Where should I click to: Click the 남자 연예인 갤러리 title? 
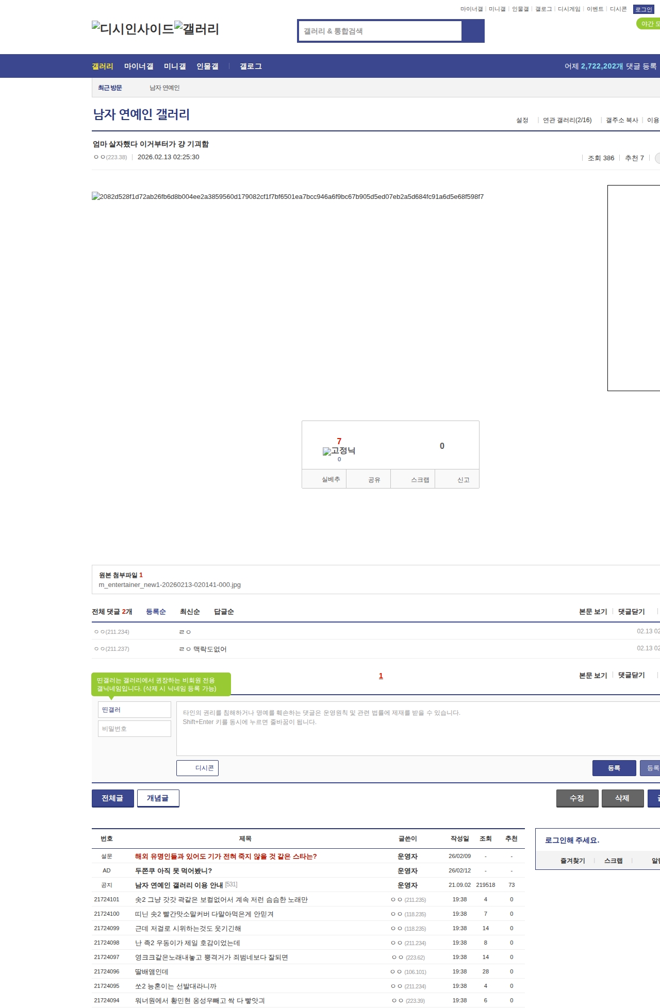click(x=141, y=114)
